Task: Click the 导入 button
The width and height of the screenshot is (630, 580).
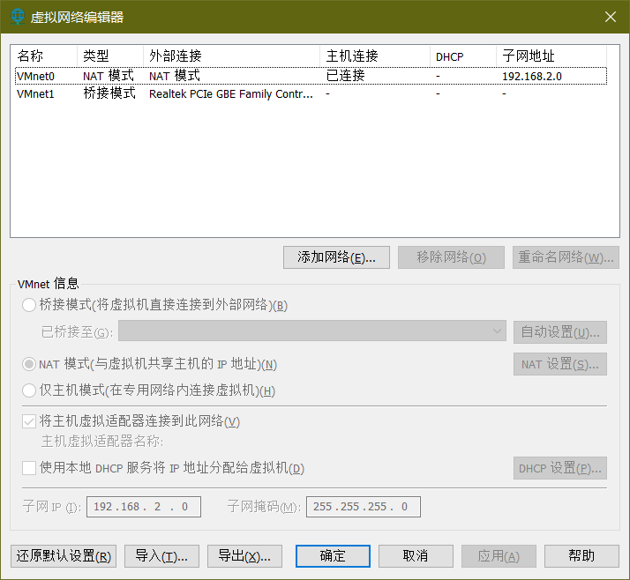Action: [x=161, y=556]
